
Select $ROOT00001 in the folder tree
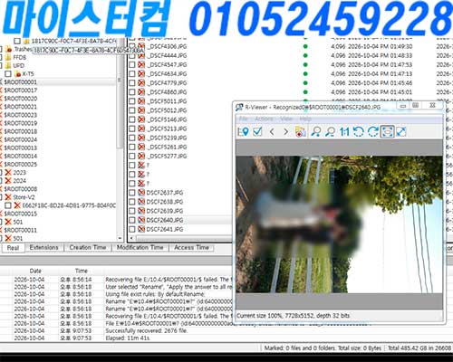20,82
